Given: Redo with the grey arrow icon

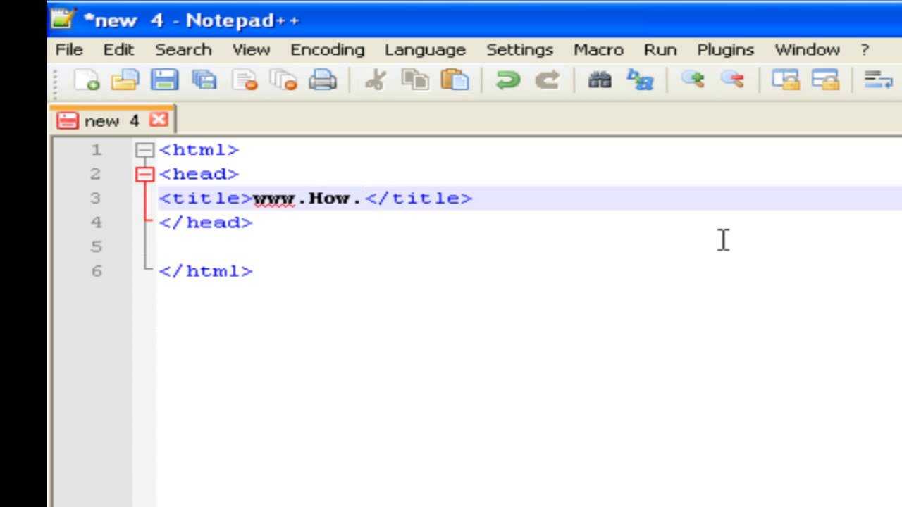Looking at the screenshot, I should 547,80.
